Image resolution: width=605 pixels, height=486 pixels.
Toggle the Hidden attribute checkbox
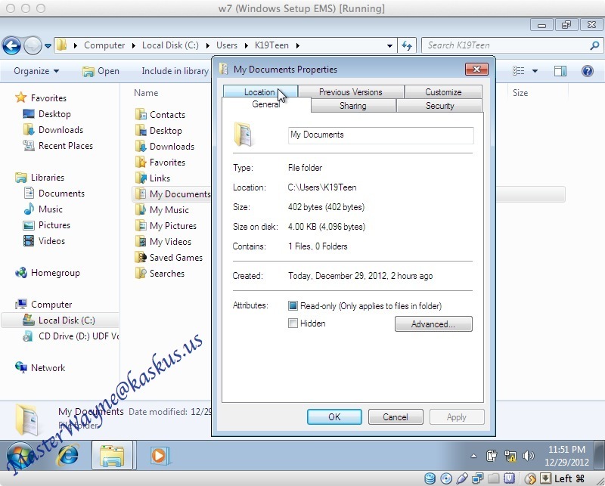coord(293,323)
